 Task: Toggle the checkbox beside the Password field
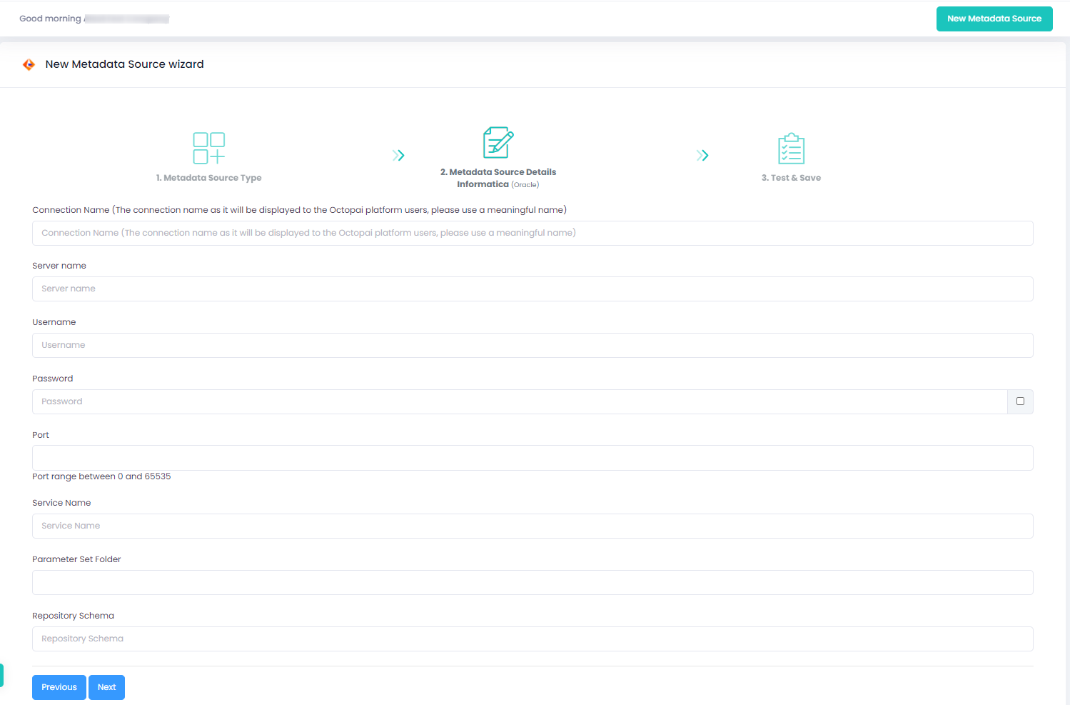pyautogui.click(x=1020, y=401)
